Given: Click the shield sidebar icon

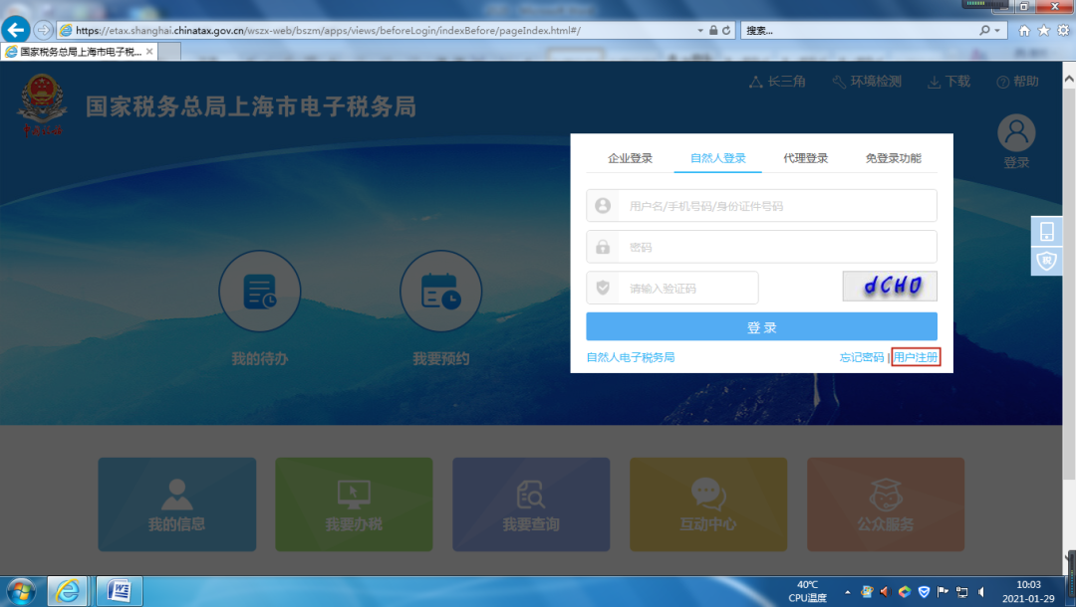Looking at the screenshot, I should tap(1046, 261).
